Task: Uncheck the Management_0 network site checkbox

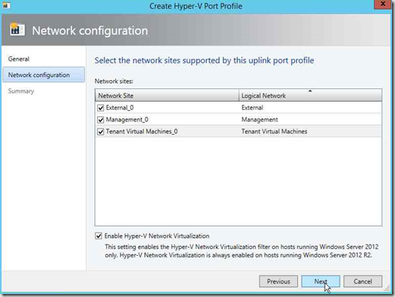Action: click(x=100, y=120)
